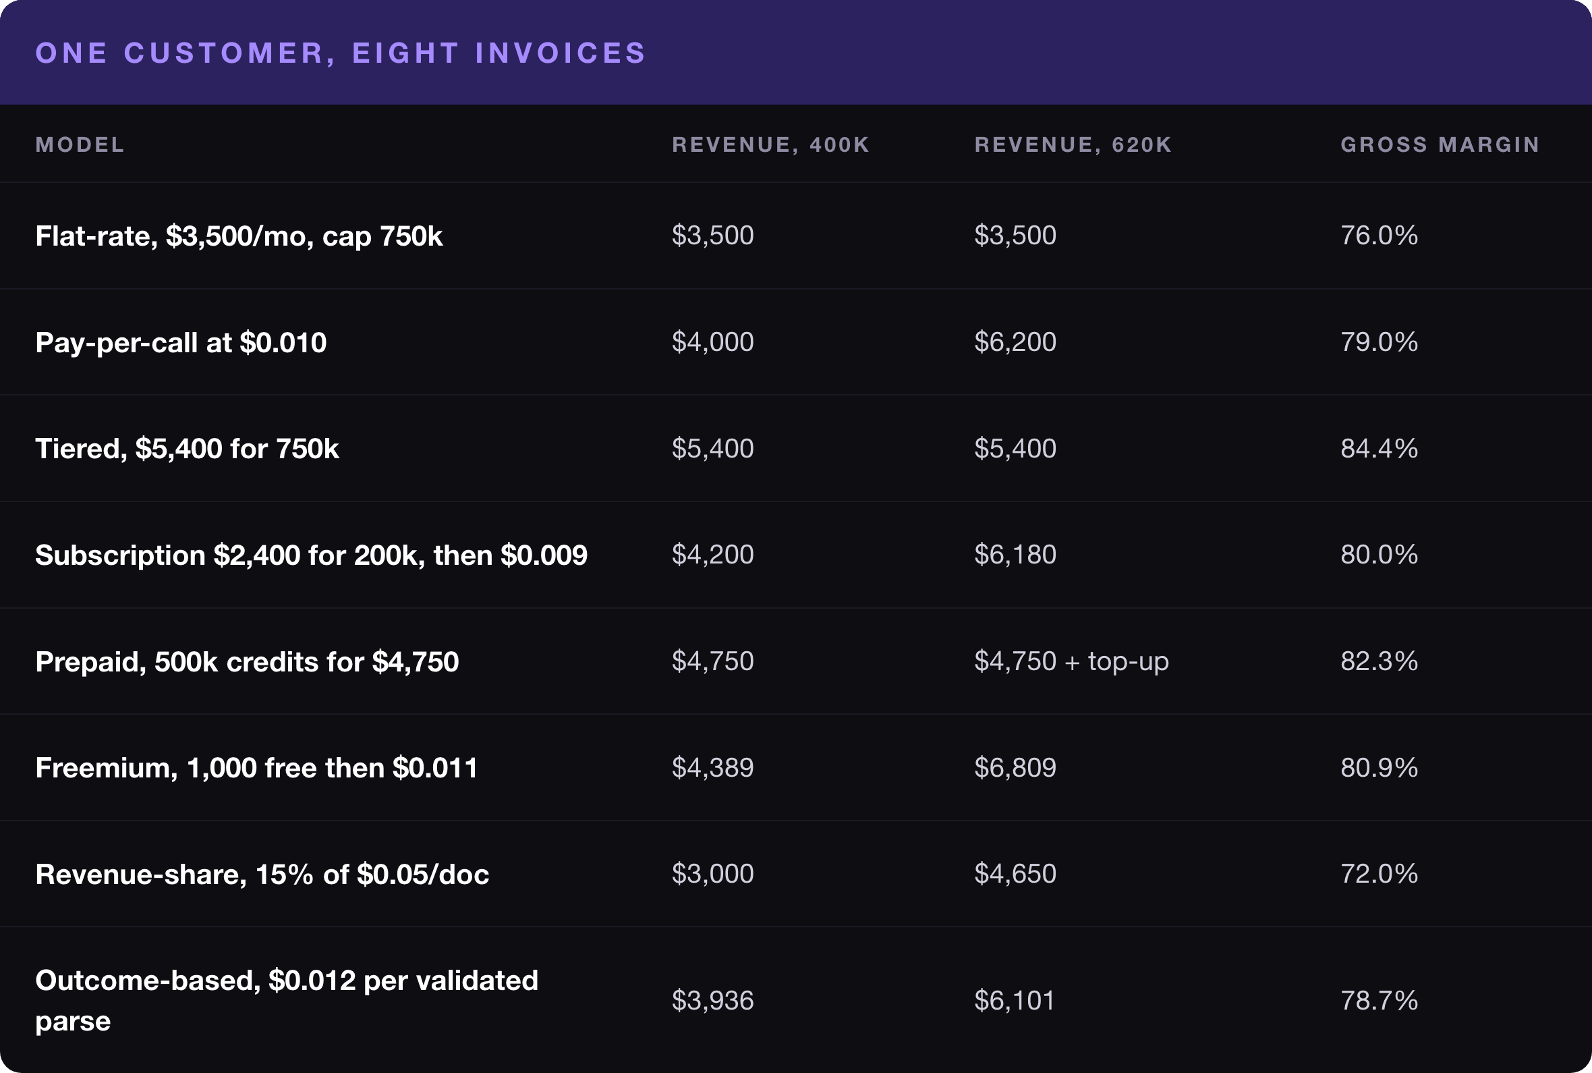Click Prepaid 400k revenue $4,750
This screenshot has height=1073, width=1592.
click(x=712, y=661)
